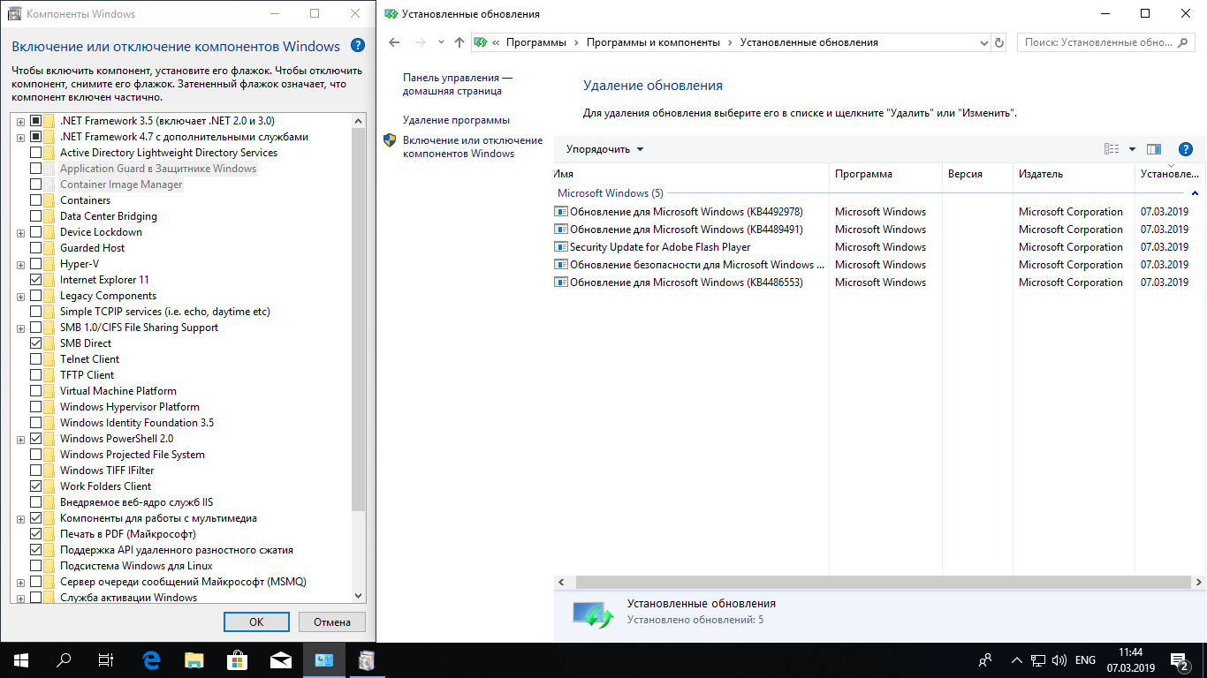Click Программы и компоненты breadcrumb

tap(653, 42)
